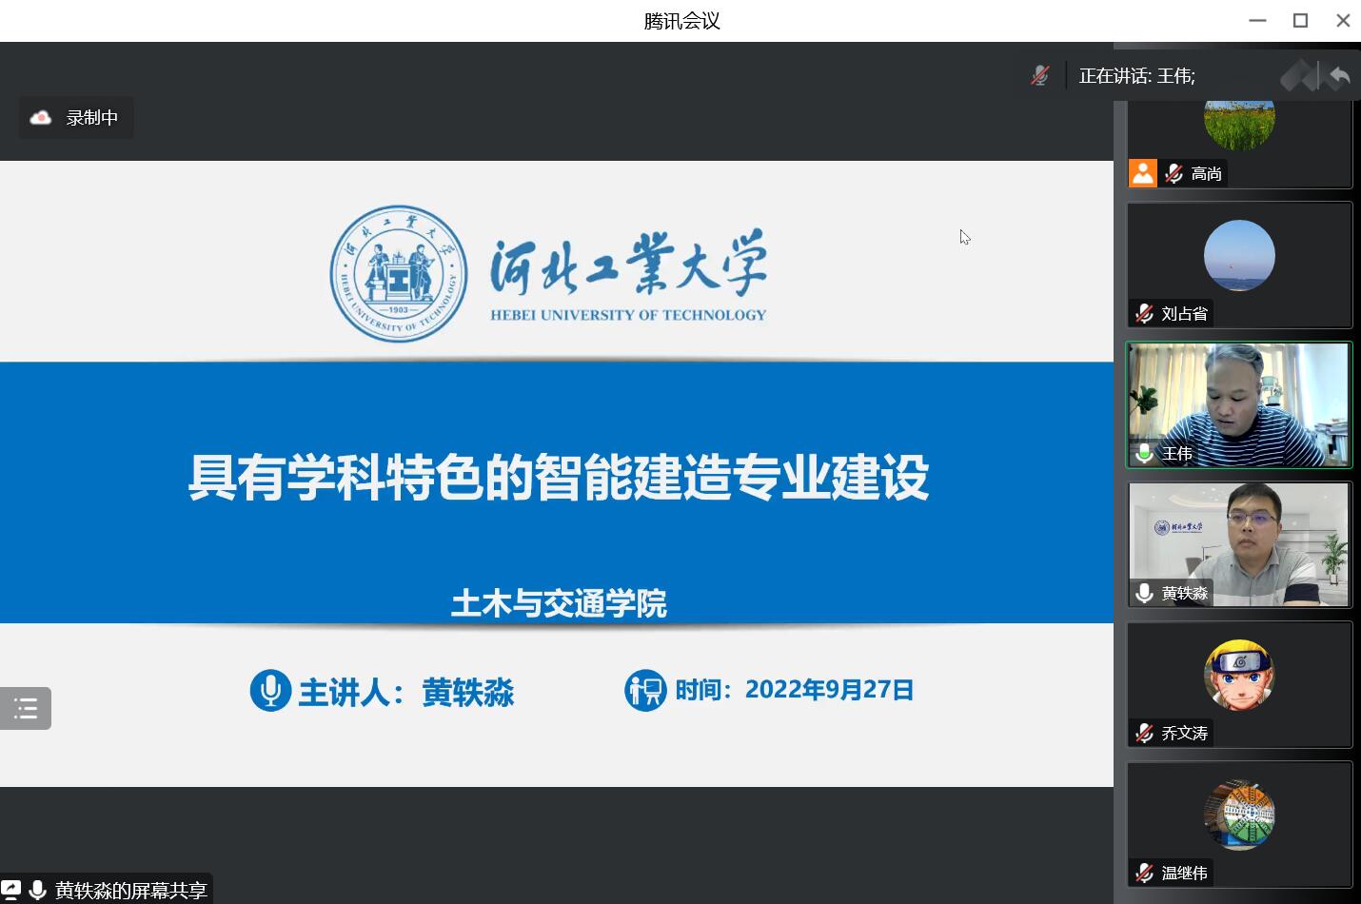
Task: Click 乔文涛's cartoon avatar
Action: point(1239,675)
